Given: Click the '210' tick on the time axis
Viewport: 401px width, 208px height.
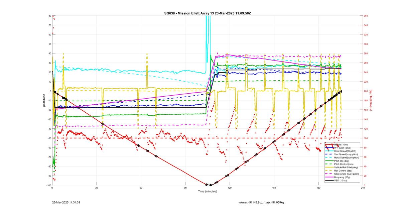Looking at the screenshot, I should (363, 188).
